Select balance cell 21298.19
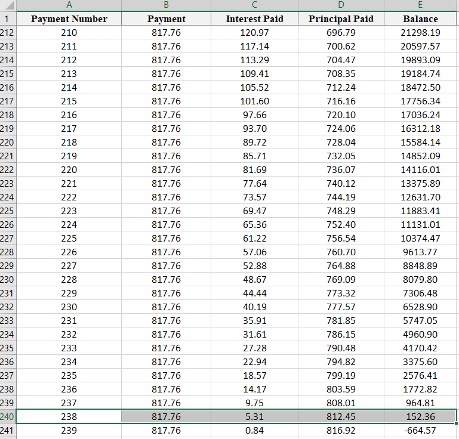The image size is (459, 439). (421, 32)
